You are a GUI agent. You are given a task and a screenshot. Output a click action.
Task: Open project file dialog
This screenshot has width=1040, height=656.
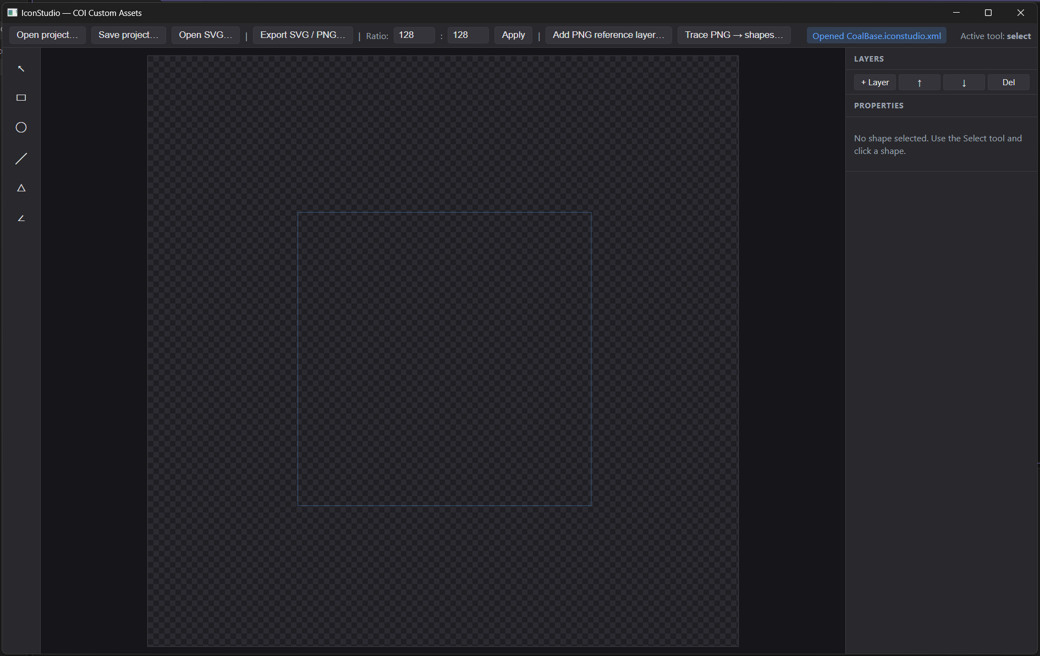[x=47, y=35]
